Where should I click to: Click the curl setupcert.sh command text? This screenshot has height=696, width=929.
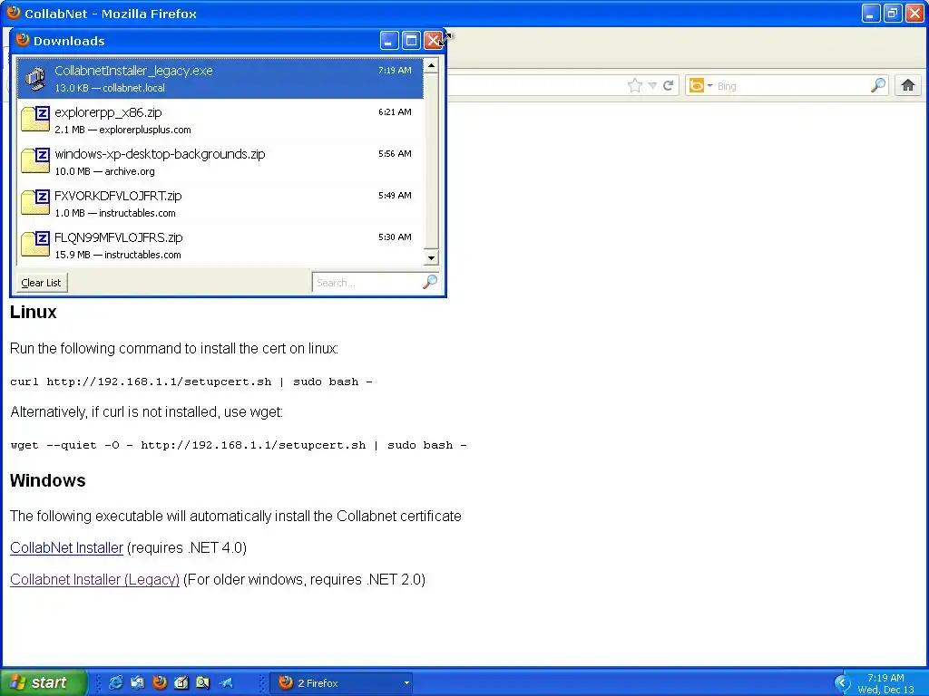click(x=191, y=382)
